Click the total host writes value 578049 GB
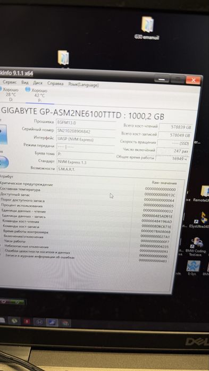Screen dimensions: 209x371 point(174,136)
